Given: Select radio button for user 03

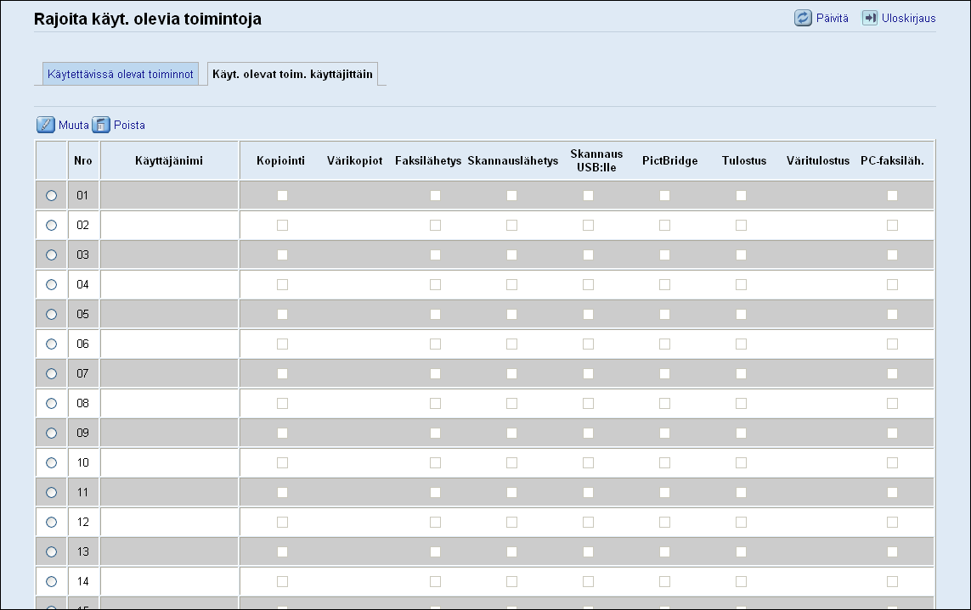Looking at the screenshot, I should [x=52, y=255].
